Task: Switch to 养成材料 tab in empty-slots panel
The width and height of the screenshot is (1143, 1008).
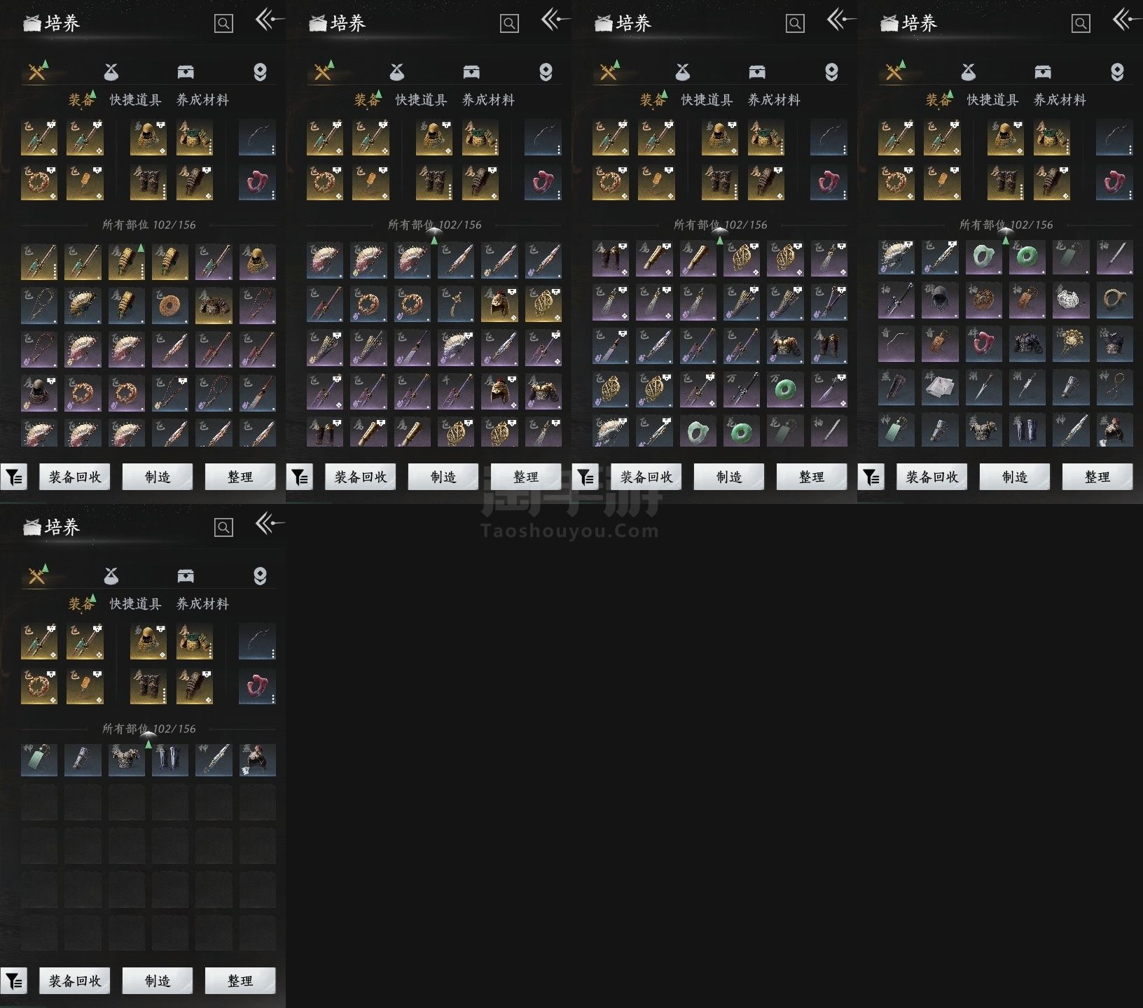Action: point(202,603)
